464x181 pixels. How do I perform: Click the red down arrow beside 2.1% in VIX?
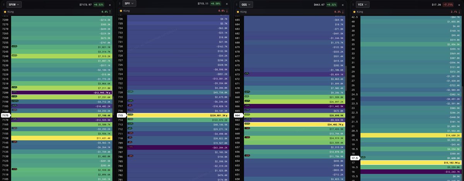point(459,12)
